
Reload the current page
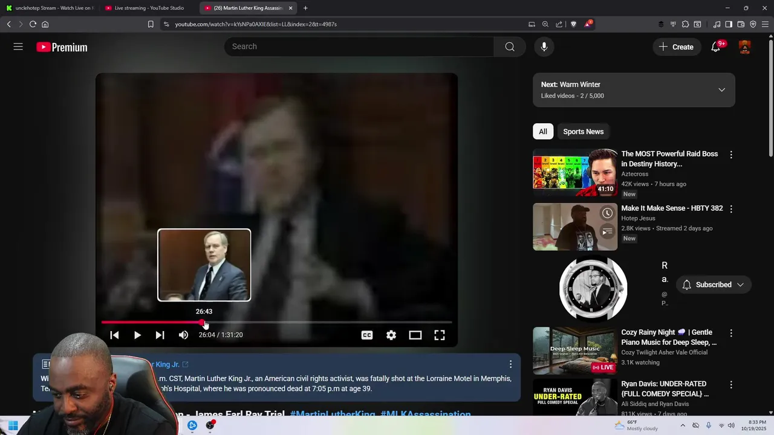[x=33, y=24]
